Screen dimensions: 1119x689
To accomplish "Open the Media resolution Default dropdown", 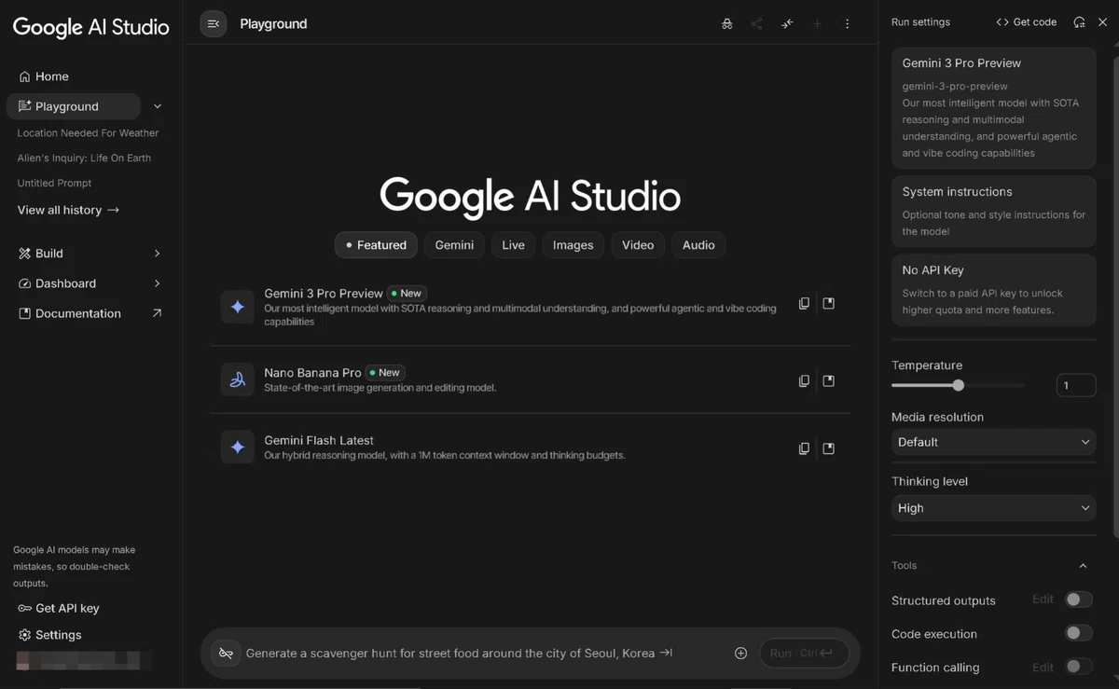I will pyautogui.click(x=993, y=442).
